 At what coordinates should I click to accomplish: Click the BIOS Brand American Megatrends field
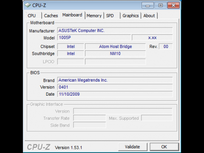pyautogui.click(x=115, y=80)
